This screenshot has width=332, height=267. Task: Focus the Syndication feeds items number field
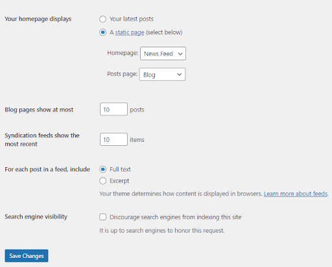[x=113, y=139]
